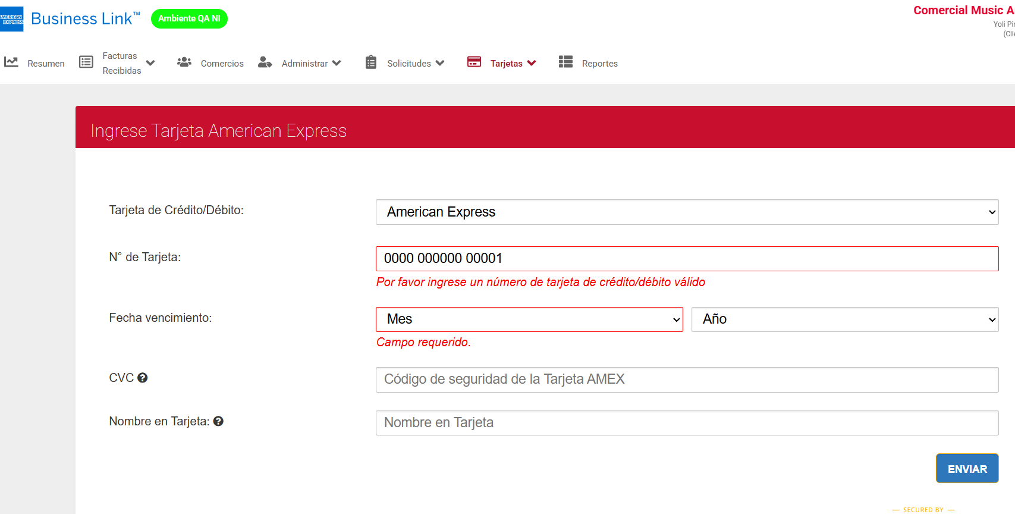
Task: Open the Administrar menu
Action: coord(311,63)
